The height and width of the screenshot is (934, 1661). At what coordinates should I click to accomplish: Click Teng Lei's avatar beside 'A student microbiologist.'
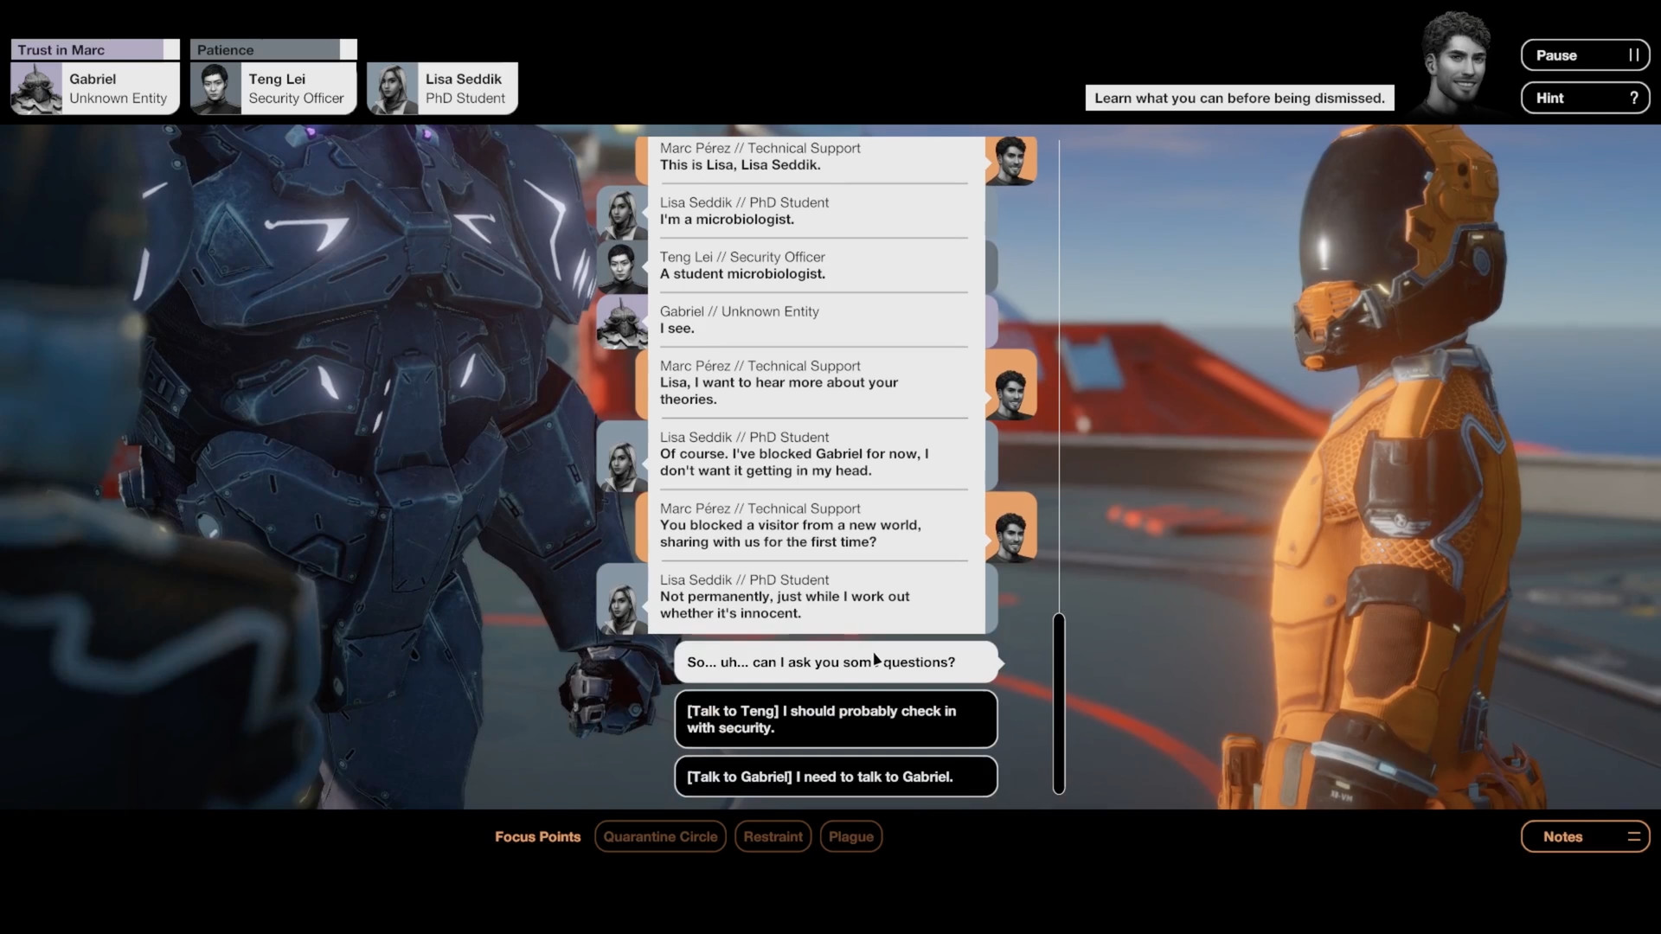point(622,266)
